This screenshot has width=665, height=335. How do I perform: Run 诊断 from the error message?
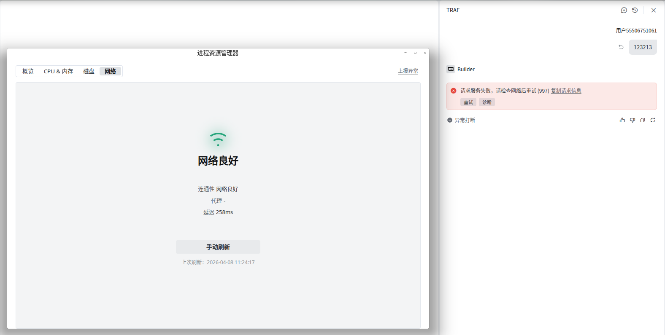point(487,102)
